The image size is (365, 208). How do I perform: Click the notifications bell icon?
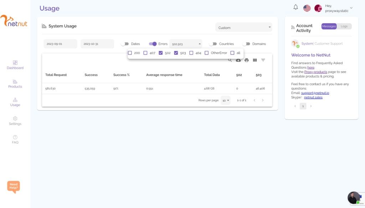point(295,7)
